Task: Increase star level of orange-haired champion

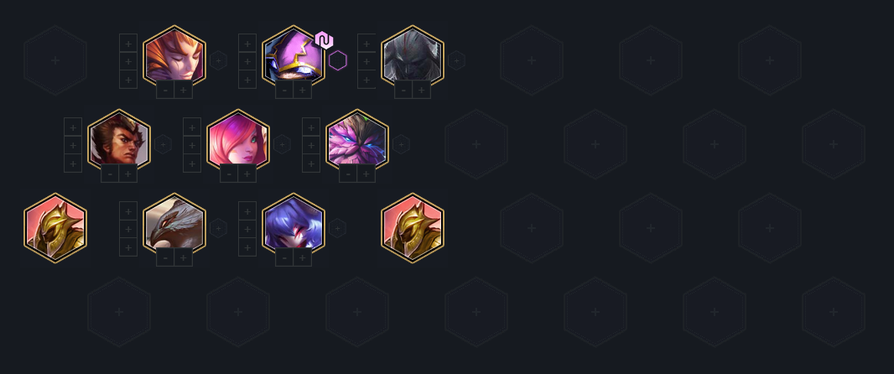Action: click(x=184, y=90)
